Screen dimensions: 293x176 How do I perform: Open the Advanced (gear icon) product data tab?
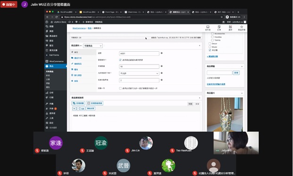[83, 81]
